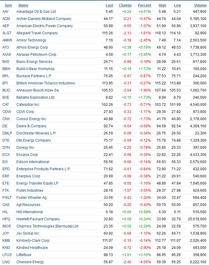Select Build-A-Bear Workshop name
This screenshot has width=209, height=265.
[x=35, y=69]
